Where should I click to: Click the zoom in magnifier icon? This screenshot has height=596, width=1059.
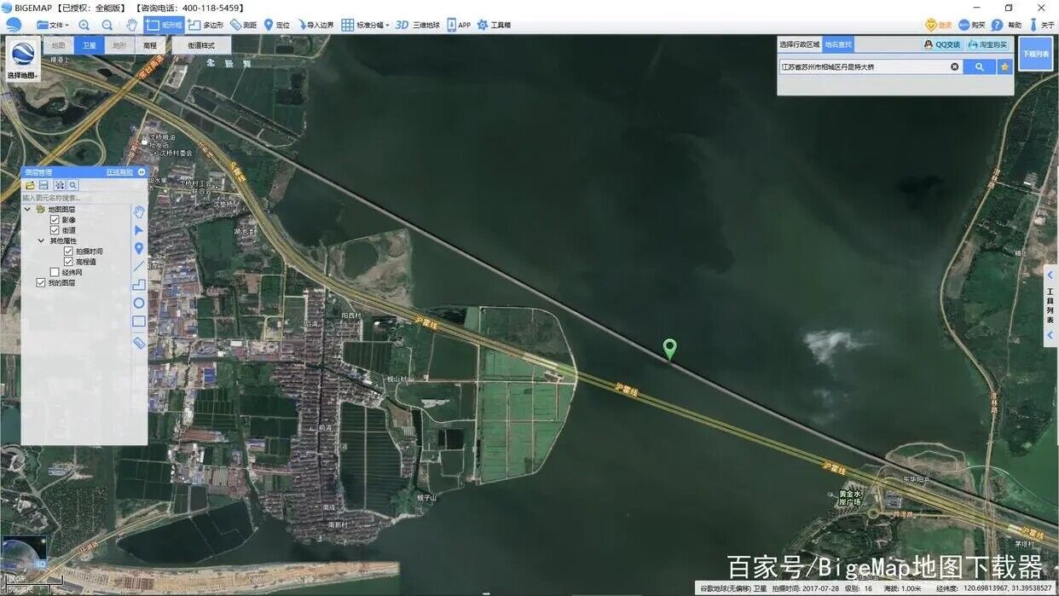pos(84,25)
